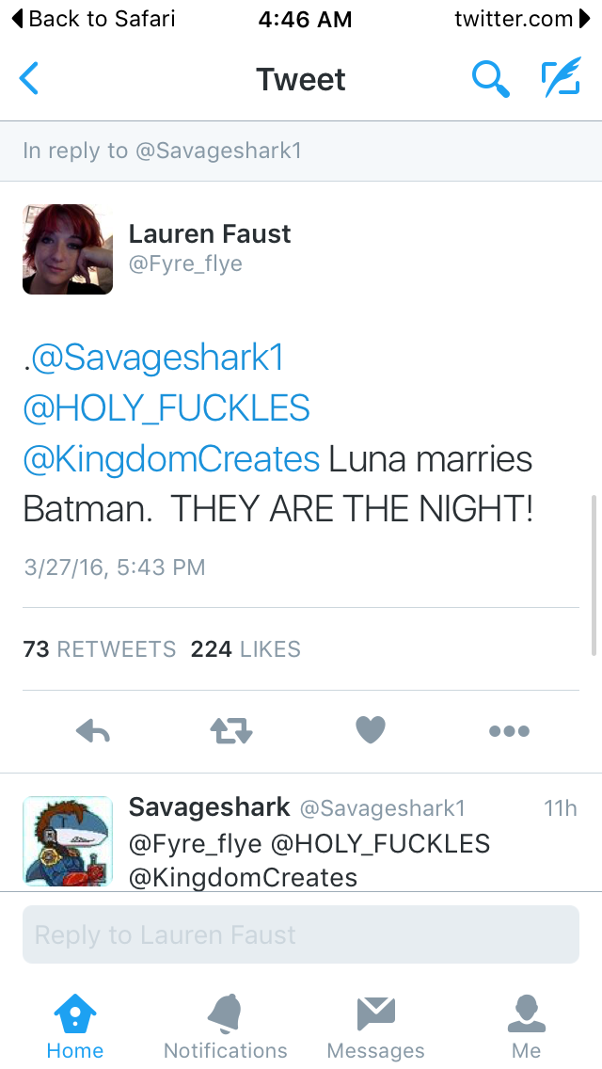
Task: Open @Savageshark1 mention in tweet text
Action: [156, 358]
